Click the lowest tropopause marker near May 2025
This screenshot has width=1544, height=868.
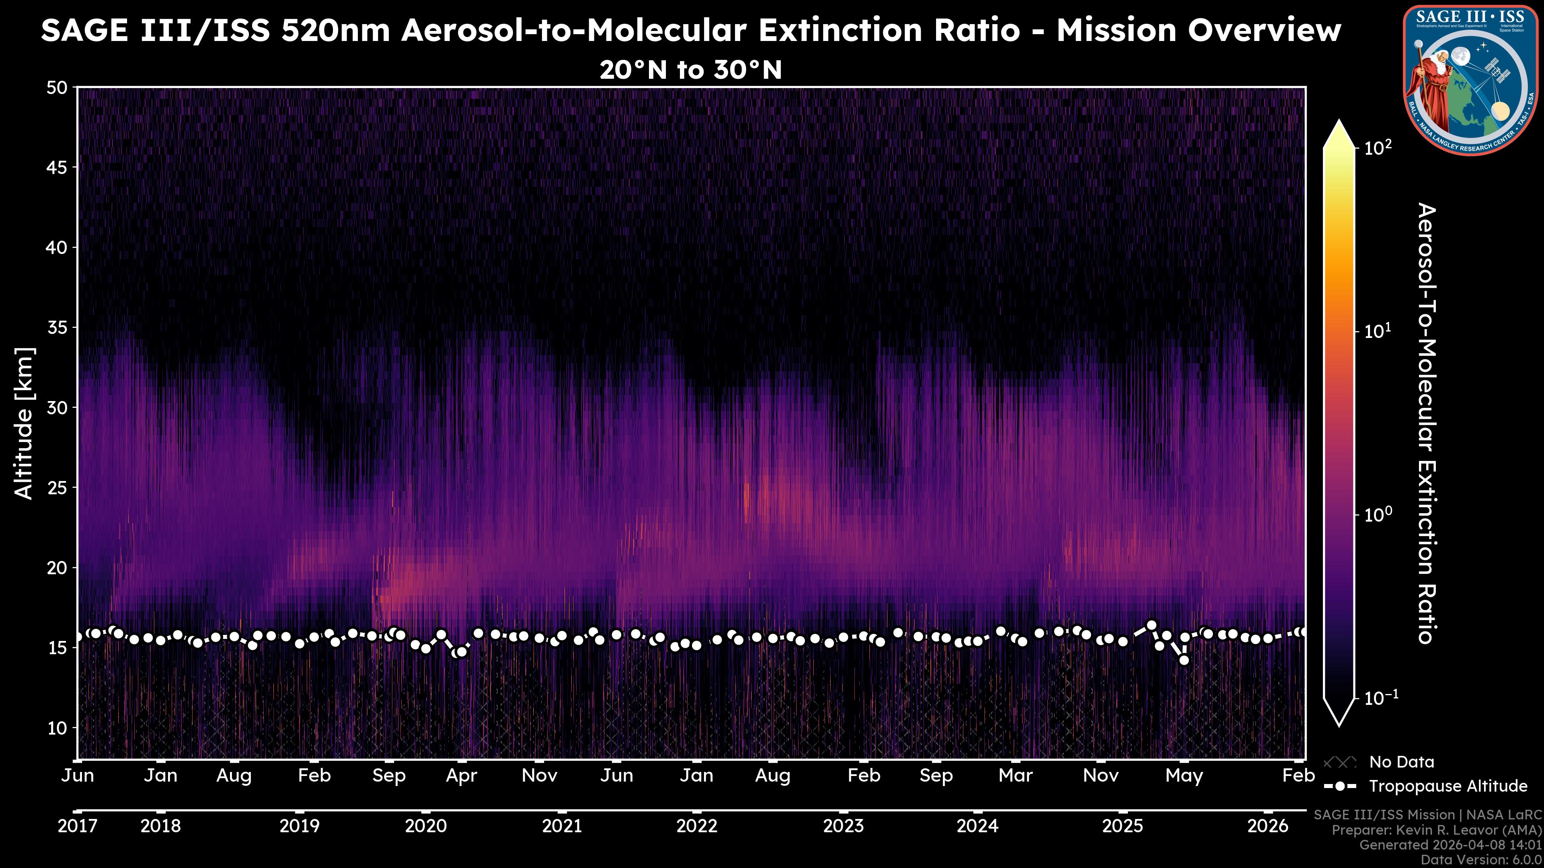[x=1184, y=660]
